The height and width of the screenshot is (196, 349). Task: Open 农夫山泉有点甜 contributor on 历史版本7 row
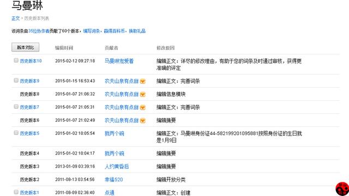coord(122,107)
